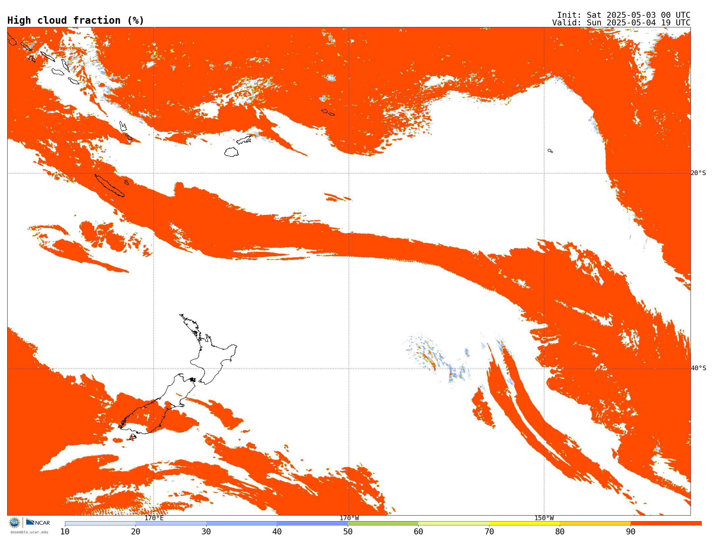712x536 pixels.
Task: Click the 90+ orange-red colorbar segment
Action: coord(666,523)
